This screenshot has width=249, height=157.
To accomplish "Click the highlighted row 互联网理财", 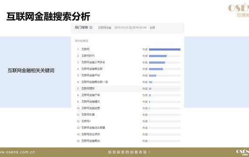I will pos(128,89).
